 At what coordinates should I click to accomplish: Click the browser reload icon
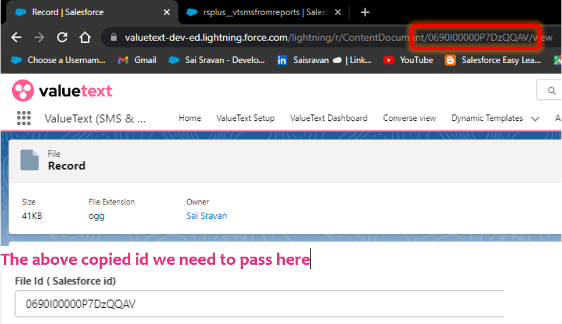pos(62,38)
